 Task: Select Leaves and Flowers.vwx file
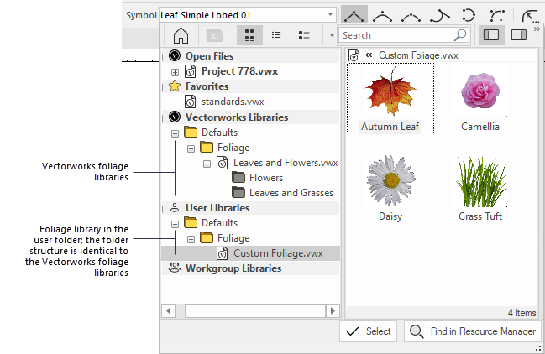pos(286,163)
